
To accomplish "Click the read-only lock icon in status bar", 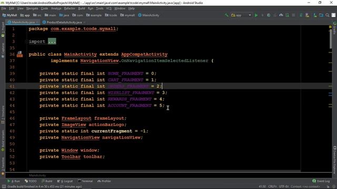I will pyautogui.click(x=328, y=187).
